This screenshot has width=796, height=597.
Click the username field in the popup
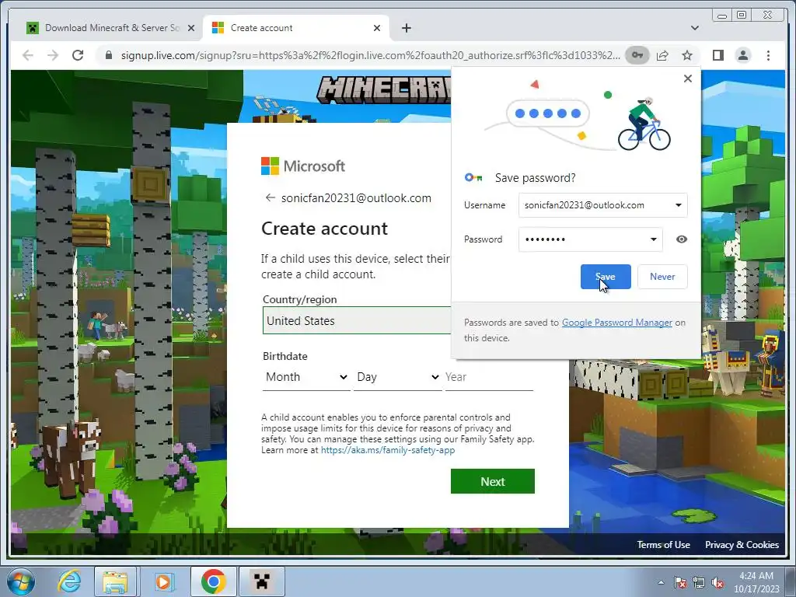point(602,205)
